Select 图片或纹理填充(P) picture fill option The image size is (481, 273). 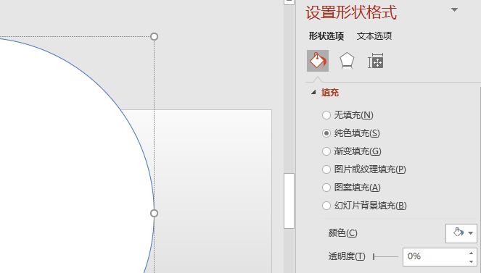[x=363, y=169]
